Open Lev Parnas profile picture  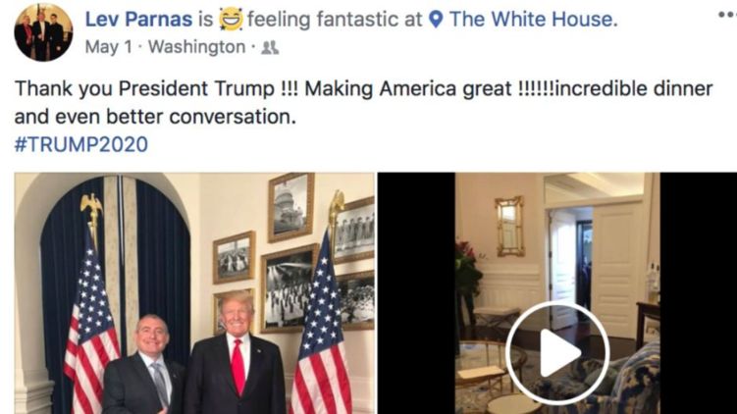[43, 32]
